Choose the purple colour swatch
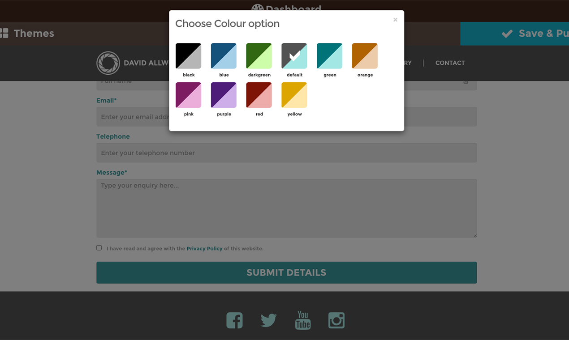Viewport: 569px width, 340px height. [x=224, y=95]
